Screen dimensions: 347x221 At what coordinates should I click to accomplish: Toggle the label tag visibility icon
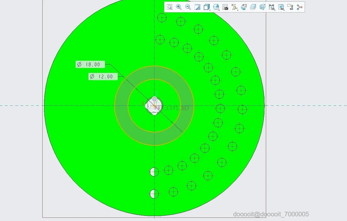coord(290,7)
